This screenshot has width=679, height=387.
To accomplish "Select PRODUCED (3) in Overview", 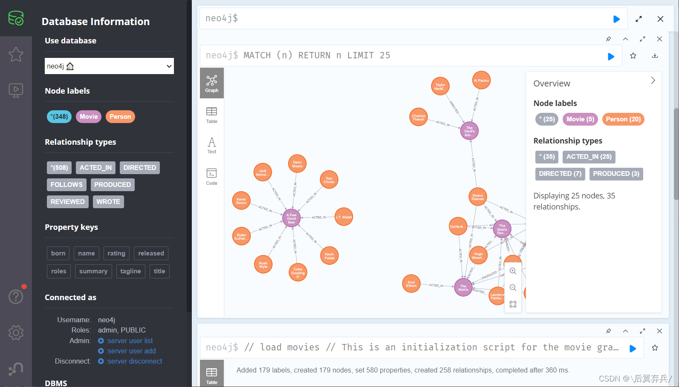I will 616,174.
